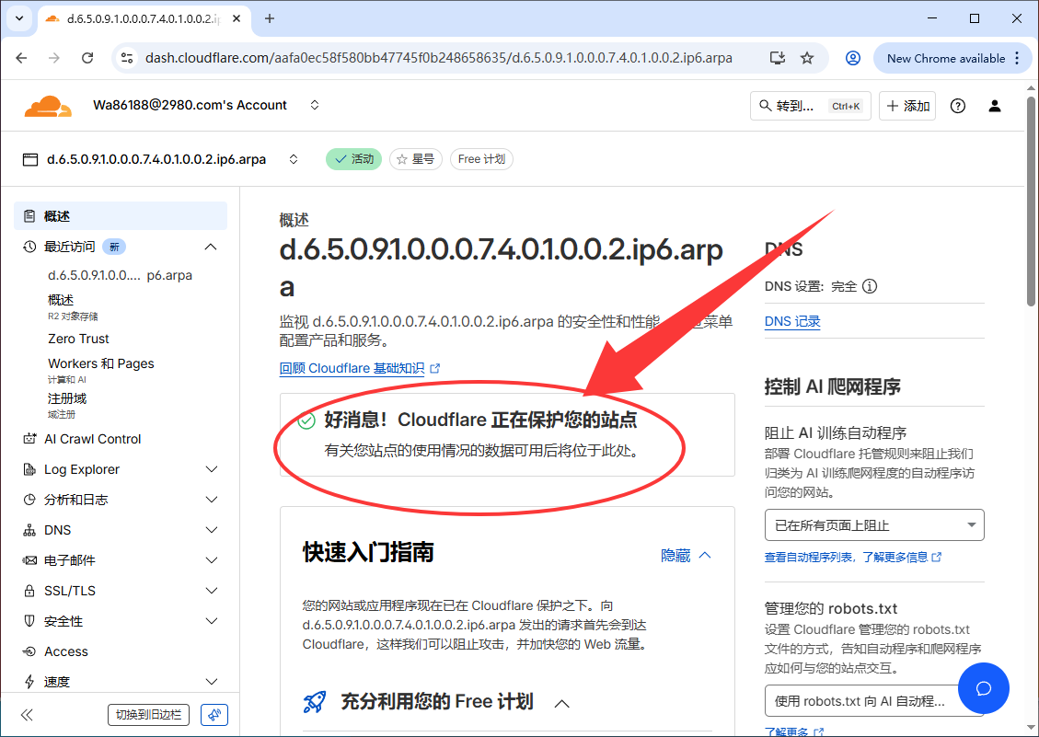Click the 添加 button
This screenshot has width=1039, height=737.
907,106
